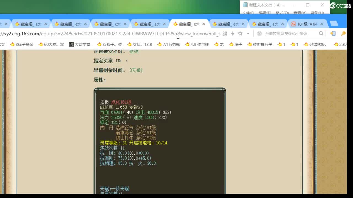Click the 攻击 48815 value
The width and height of the screenshot is (353, 198).
153,112
